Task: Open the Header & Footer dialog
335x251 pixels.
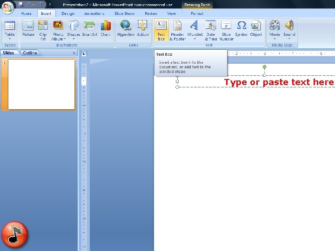Action: (x=178, y=30)
